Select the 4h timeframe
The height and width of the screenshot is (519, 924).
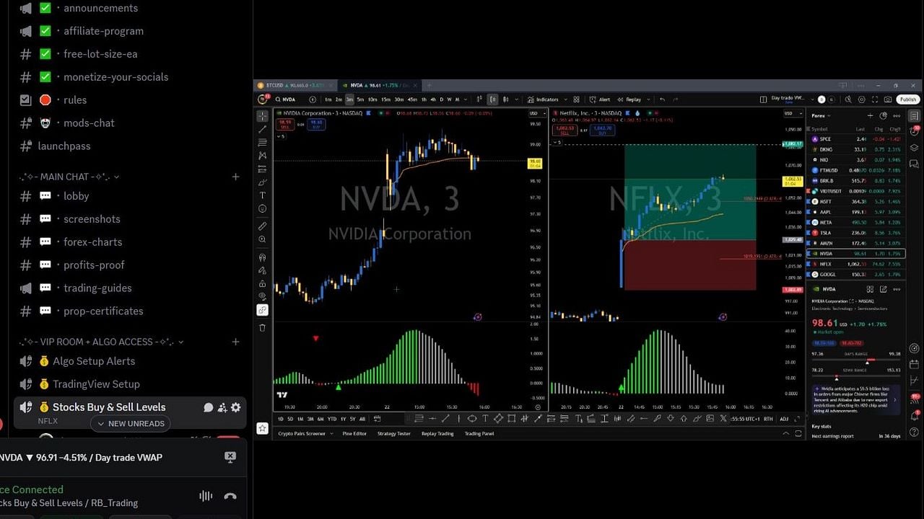pos(433,99)
